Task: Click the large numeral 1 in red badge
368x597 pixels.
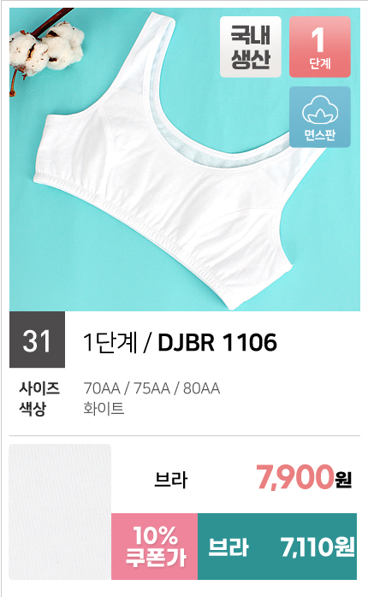Action: [318, 40]
